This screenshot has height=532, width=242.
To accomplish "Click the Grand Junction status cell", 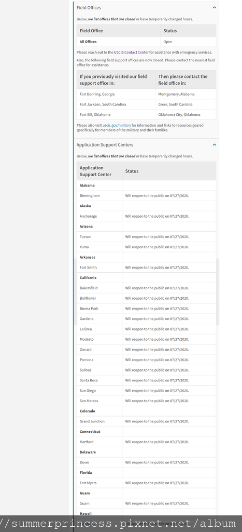I will (x=169, y=421).
